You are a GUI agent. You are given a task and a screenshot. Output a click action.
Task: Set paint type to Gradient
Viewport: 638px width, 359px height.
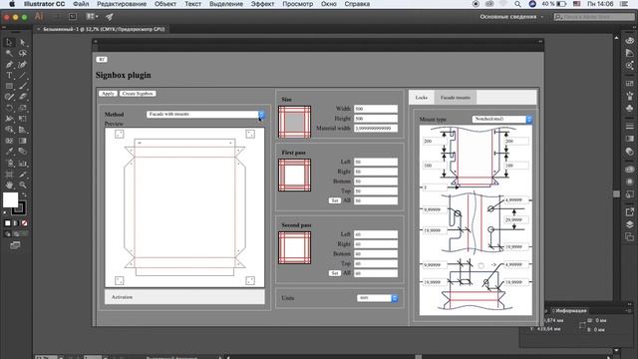(16, 223)
